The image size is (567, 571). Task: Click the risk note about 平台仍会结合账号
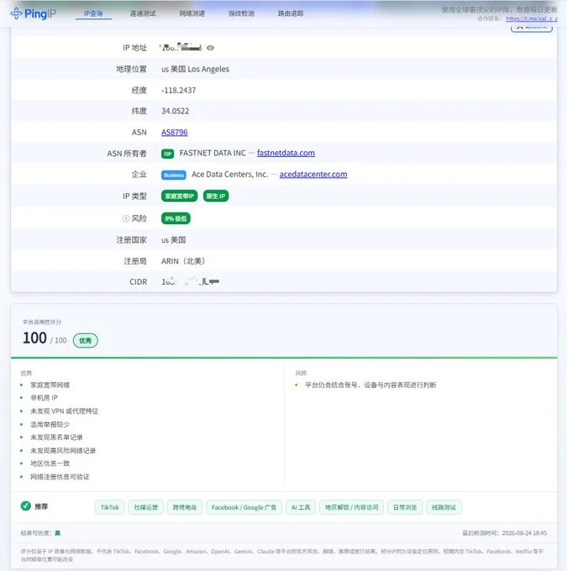coord(370,385)
